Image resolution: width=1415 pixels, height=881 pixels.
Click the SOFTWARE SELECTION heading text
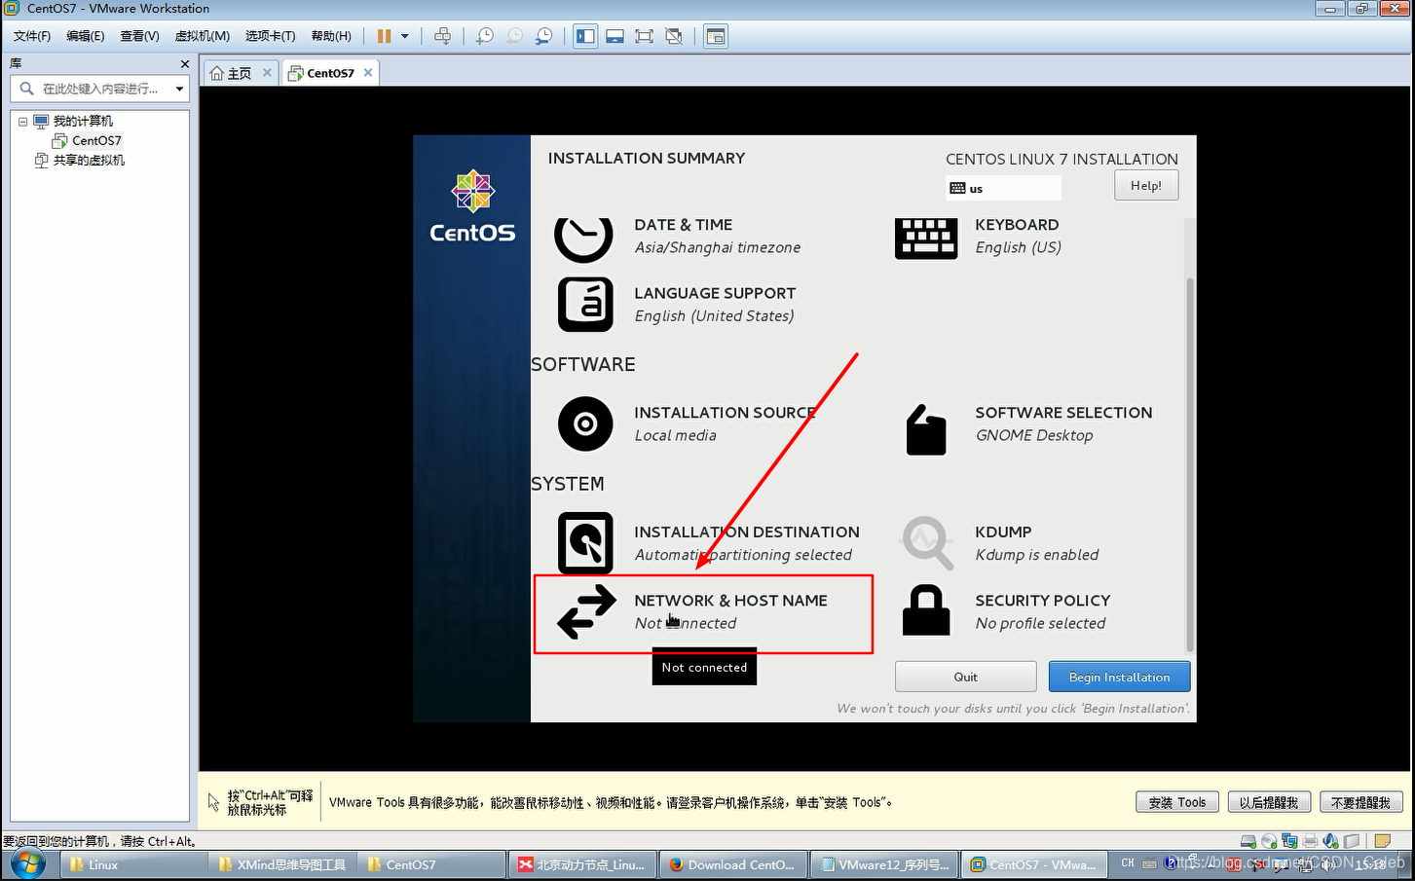point(1063,413)
